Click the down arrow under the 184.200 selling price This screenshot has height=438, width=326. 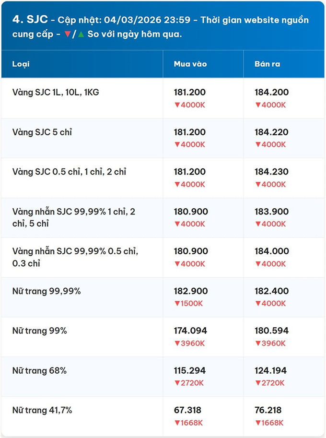[257, 104]
